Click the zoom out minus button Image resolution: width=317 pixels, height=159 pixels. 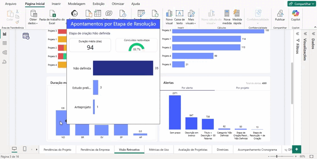(269, 156)
